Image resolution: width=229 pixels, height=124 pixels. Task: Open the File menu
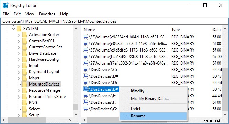(6, 14)
